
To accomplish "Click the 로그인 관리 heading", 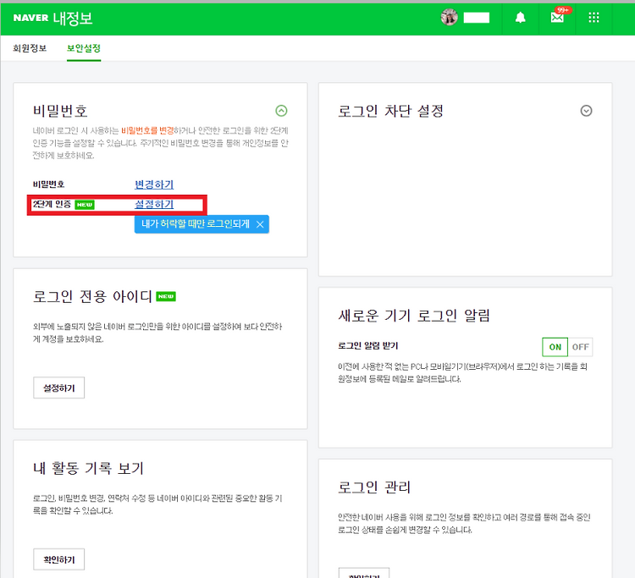I will [374, 487].
